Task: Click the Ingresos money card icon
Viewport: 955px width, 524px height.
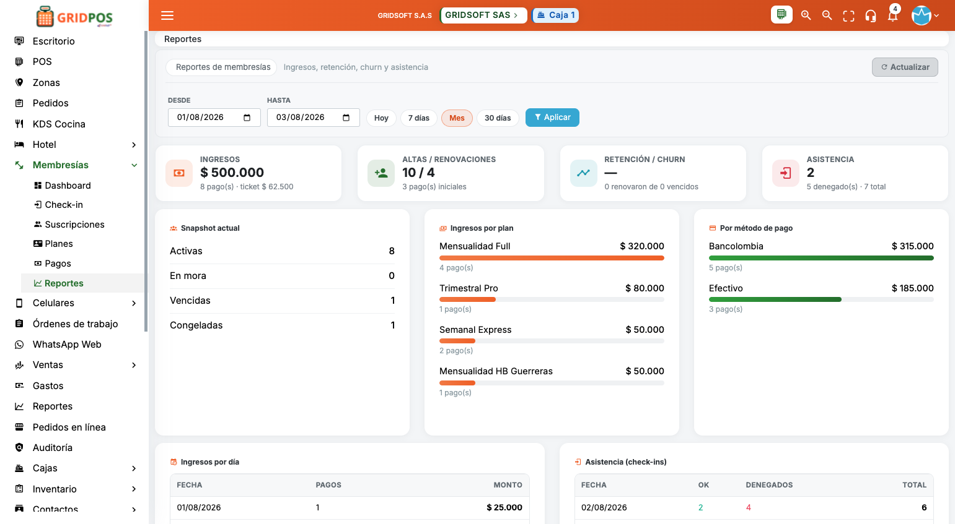Action: (x=179, y=173)
